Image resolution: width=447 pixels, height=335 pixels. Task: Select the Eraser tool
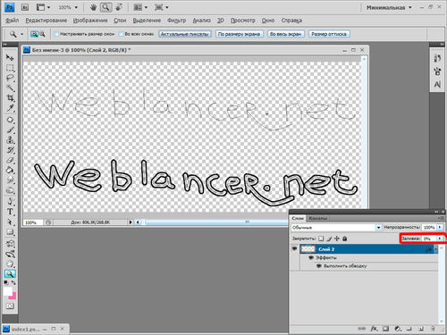point(11,160)
